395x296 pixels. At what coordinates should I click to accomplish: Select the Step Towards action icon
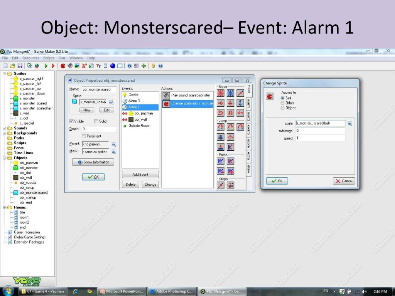pyautogui.click(x=221, y=185)
